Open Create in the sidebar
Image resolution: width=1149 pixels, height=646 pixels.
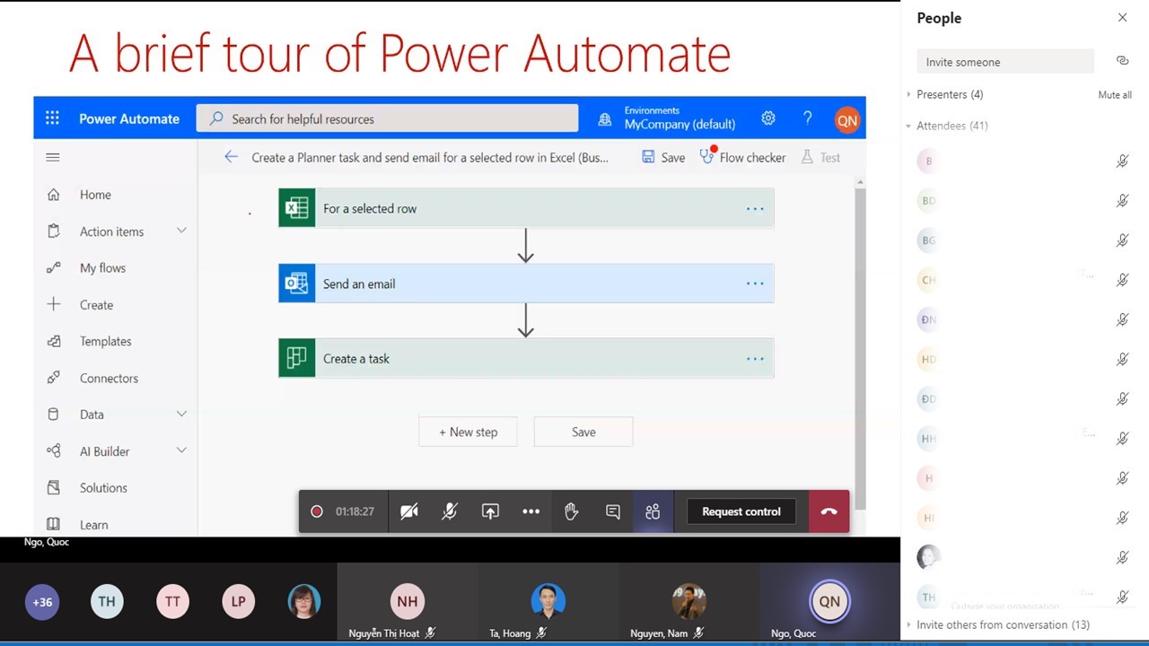pyautogui.click(x=96, y=305)
